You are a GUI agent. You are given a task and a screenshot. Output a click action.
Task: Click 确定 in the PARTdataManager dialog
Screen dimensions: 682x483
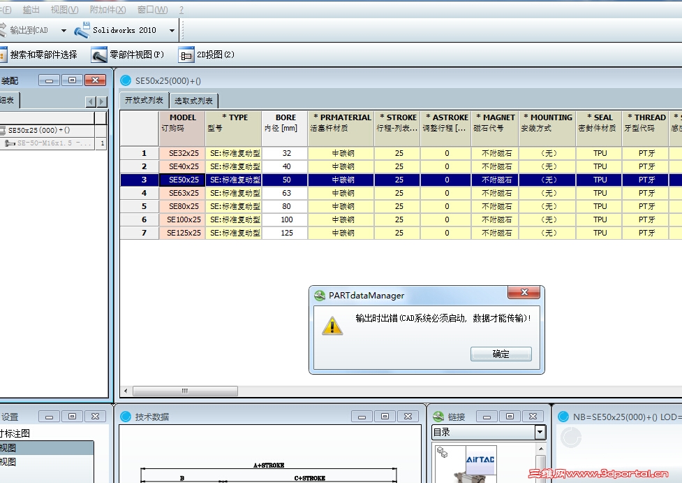click(x=501, y=354)
